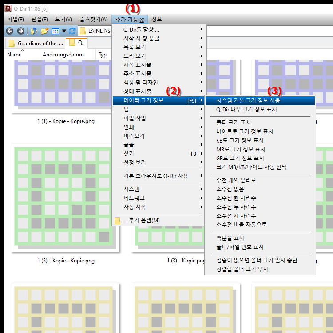Open the 시스템 submenu
The height and width of the screenshot is (333, 333).
coord(159,189)
